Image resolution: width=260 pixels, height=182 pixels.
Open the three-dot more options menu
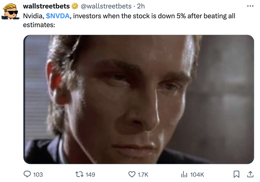(250, 6)
